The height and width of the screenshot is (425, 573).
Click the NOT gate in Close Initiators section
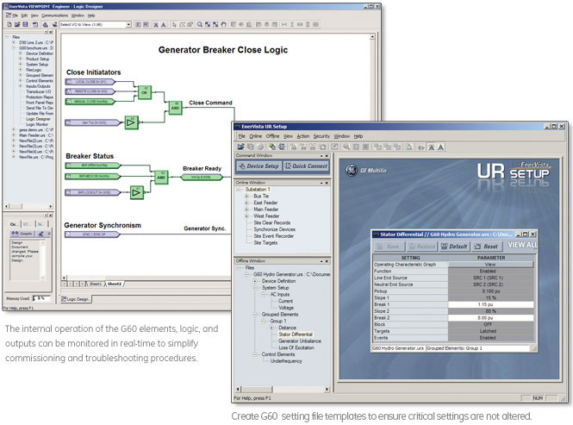tap(131, 122)
